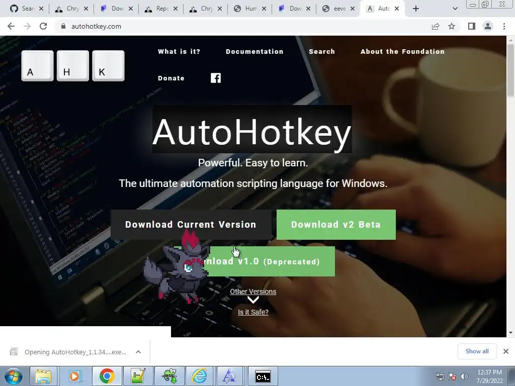
Task: Click Download Current Version button
Action: (191, 225)
